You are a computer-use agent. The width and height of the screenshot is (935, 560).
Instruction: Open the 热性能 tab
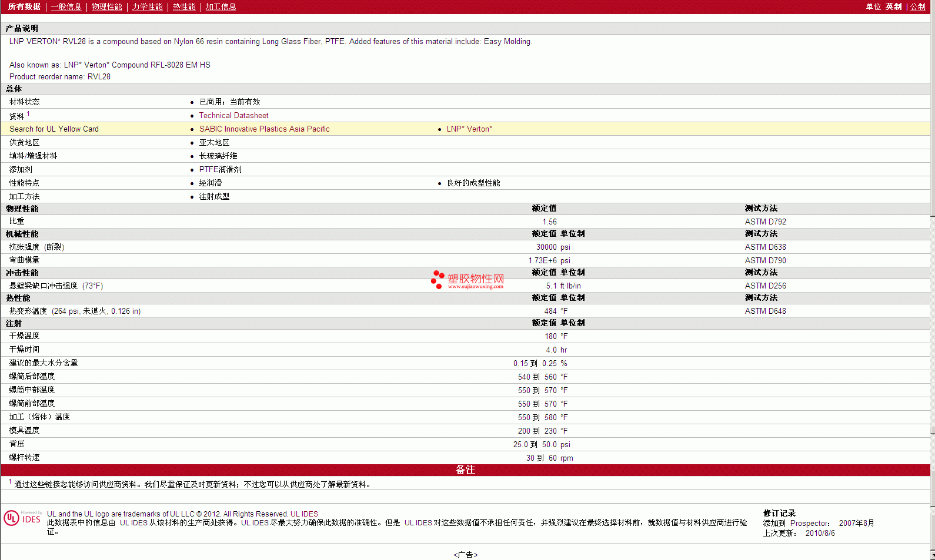click(x=184, y=6)
